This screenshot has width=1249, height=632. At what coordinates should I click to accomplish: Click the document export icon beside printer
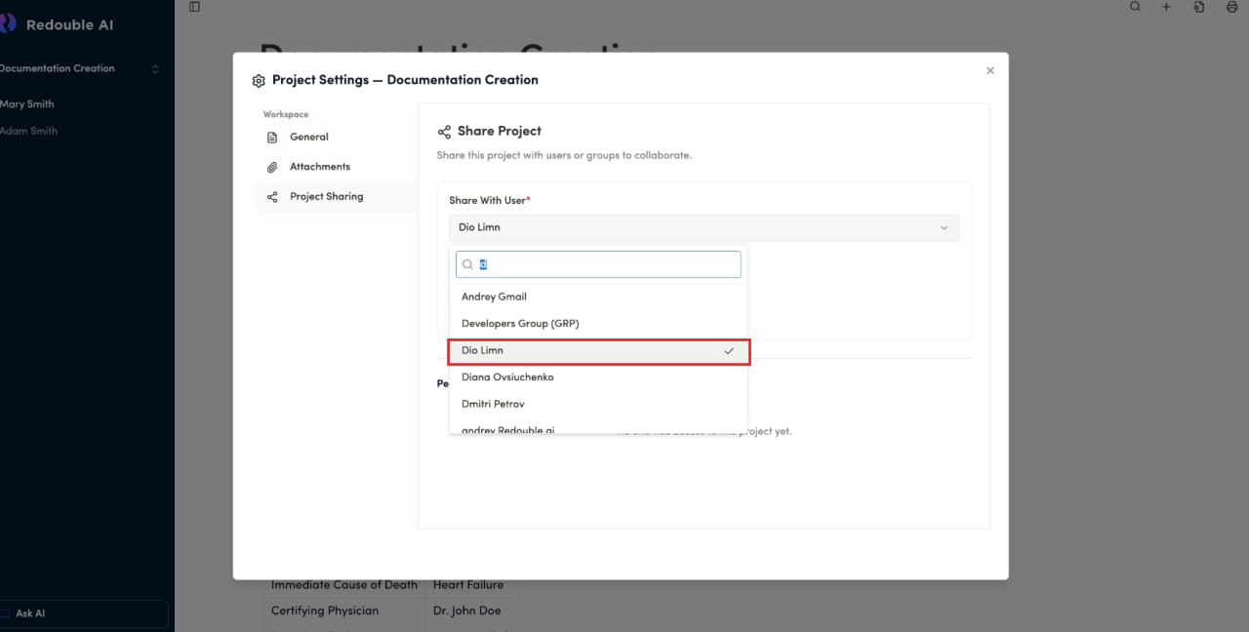(1199, 7)
